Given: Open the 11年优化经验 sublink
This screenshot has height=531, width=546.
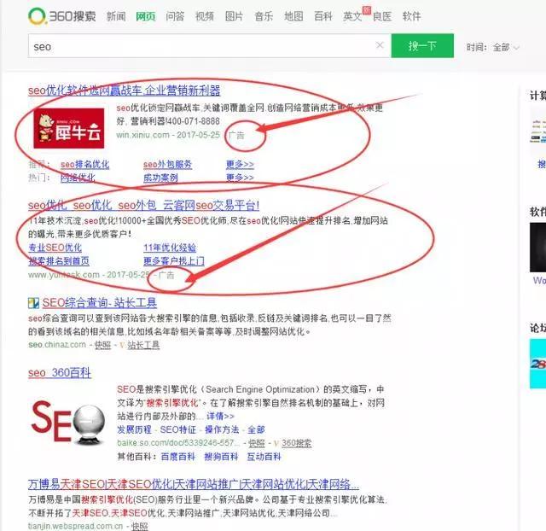Looking at the screenshot, I should pyautogui.click(x=170, y=248).
